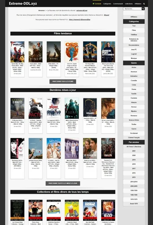
Task: Choose the Thriller genre
Action: click(x=134, y=124)
